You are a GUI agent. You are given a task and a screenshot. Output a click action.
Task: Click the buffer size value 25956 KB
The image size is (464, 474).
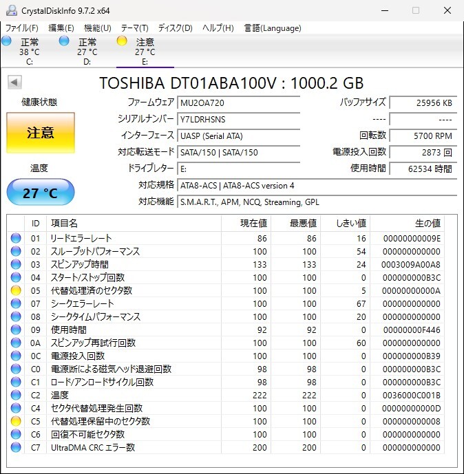pos(423,103)
